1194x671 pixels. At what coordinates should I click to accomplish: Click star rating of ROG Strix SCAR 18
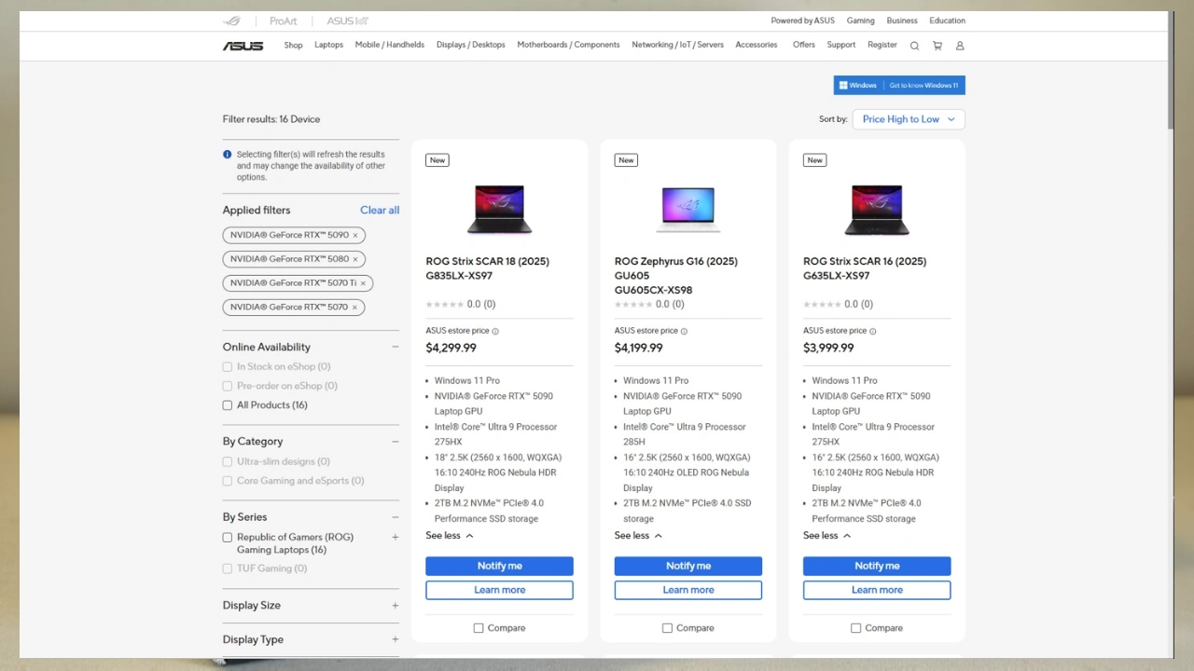tap(444, 305)
